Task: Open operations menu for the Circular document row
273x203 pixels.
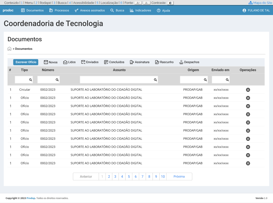Action: tap(248, 90)
